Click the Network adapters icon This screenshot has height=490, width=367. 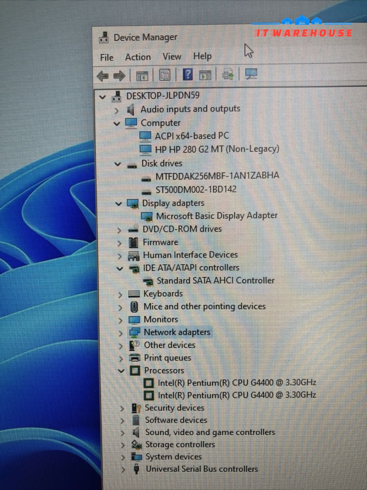(x=135, y=333)
